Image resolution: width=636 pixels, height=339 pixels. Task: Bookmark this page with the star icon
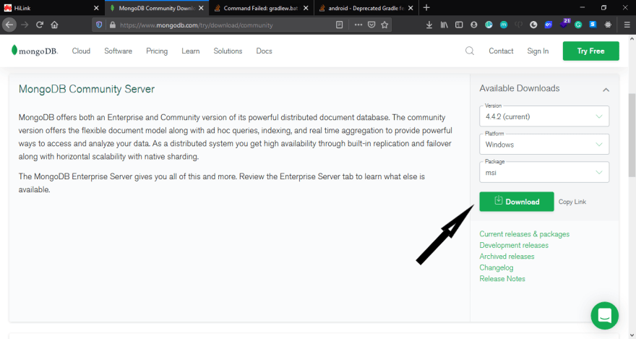384,25
